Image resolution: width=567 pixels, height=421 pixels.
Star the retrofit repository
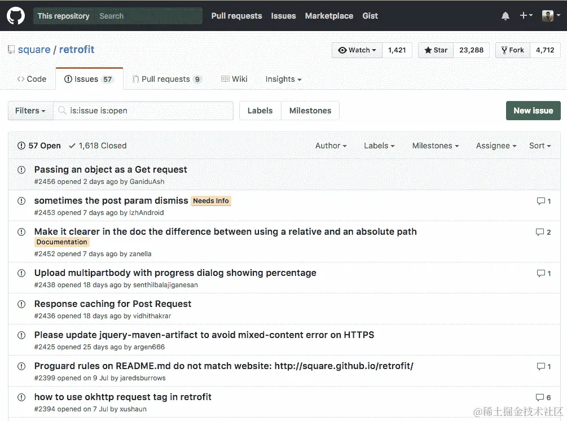tap(436, 50)
